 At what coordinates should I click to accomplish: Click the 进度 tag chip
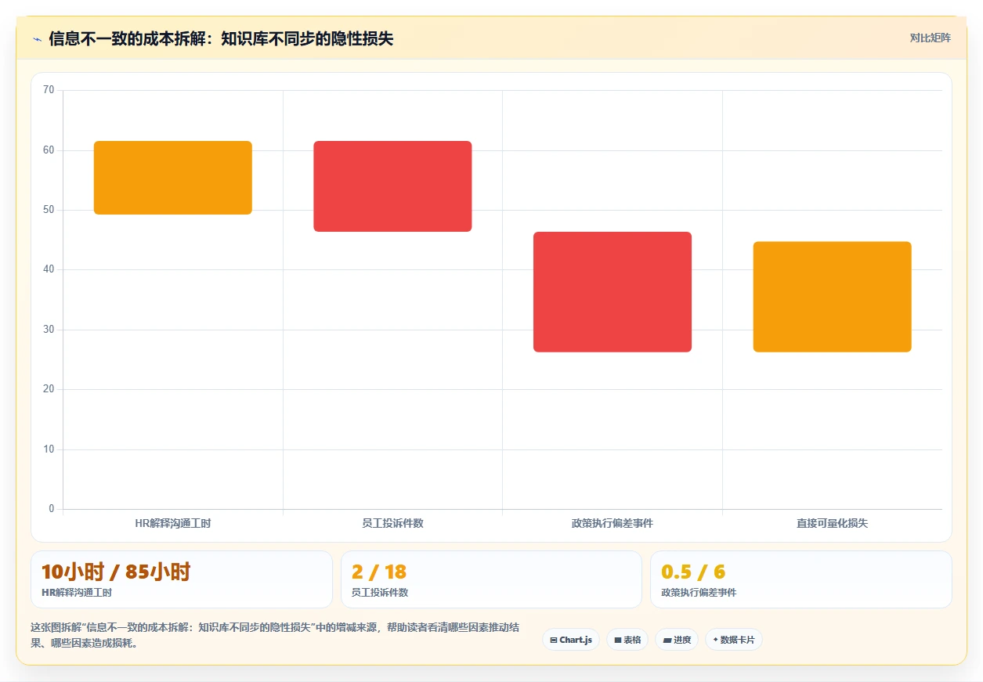tap(677, 640)
